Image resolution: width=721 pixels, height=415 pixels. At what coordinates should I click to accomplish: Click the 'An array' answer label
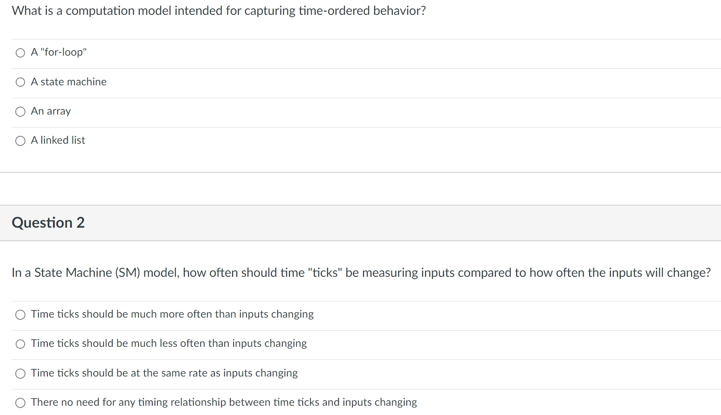point(51,111)
